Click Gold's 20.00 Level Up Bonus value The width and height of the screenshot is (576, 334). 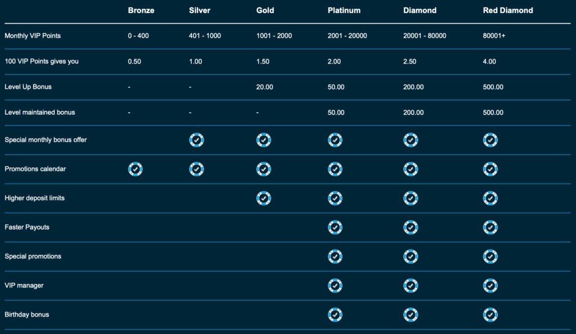click(265, 87)
